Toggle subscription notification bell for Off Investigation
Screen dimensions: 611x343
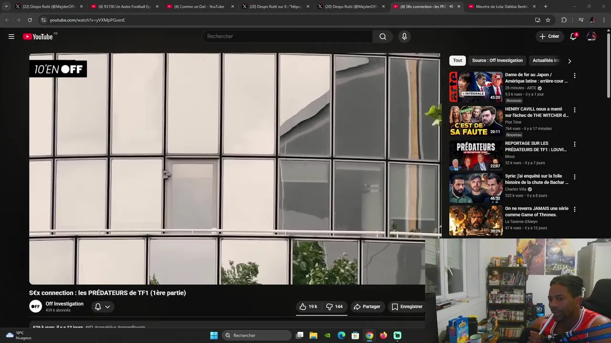98,307
